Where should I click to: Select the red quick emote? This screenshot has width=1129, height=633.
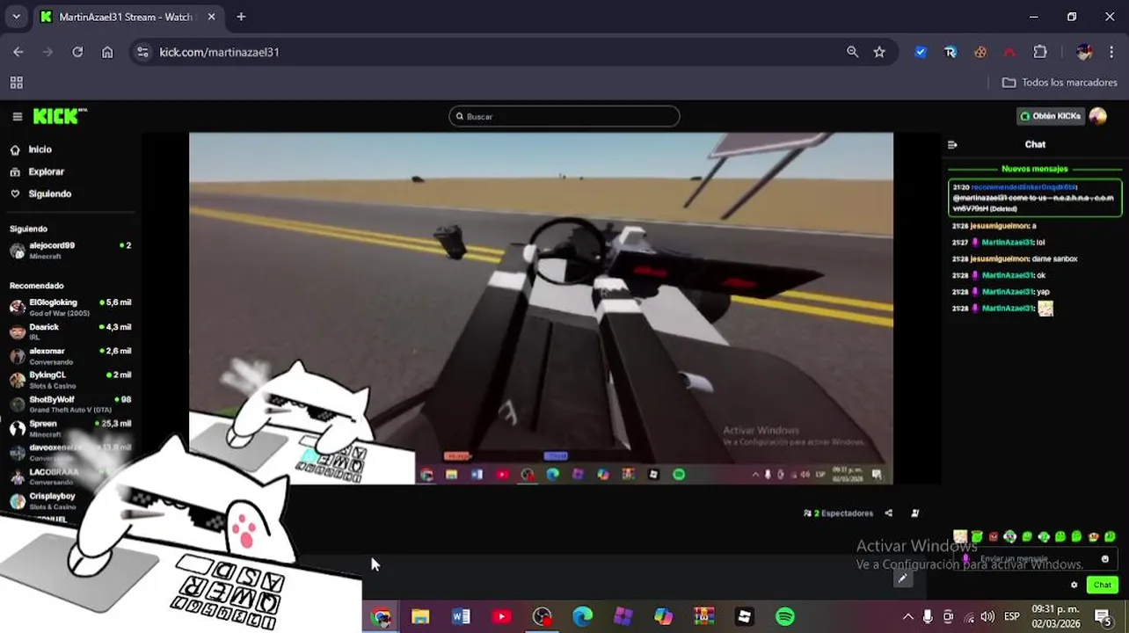(994, 537)
